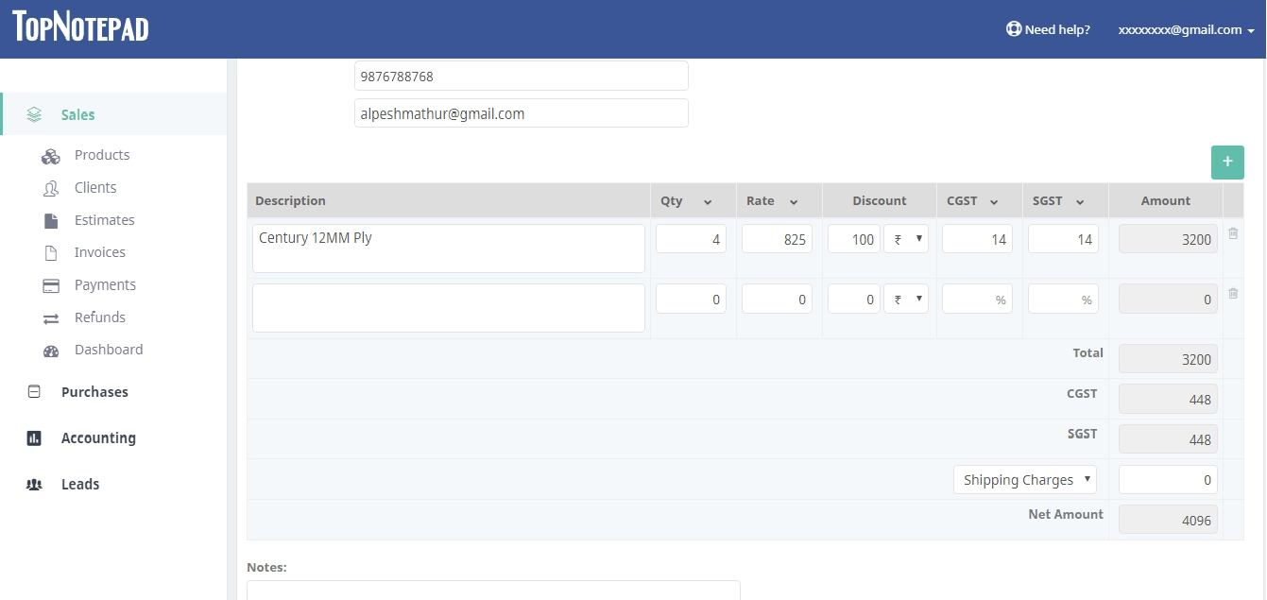
Task: Click the Estimates document icon
Action: tap(51, 220)
